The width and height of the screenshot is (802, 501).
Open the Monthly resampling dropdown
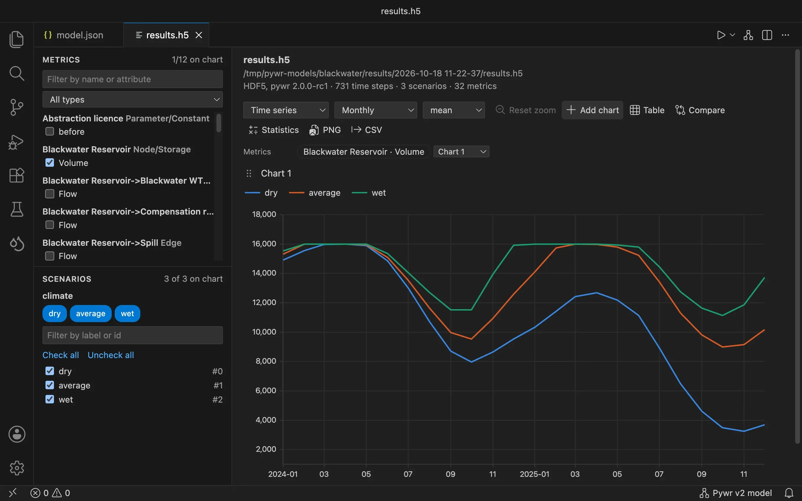click(375, 110)
